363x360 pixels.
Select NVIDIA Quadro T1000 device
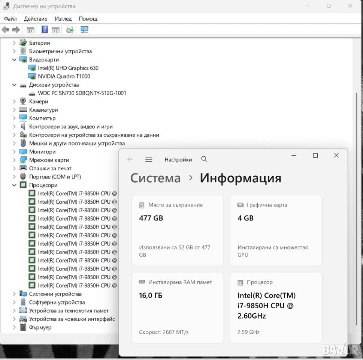tap(64, 76)
